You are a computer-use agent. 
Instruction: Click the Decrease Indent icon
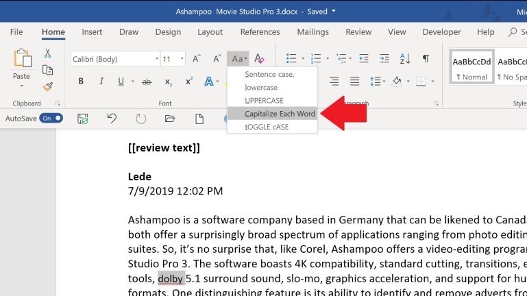364,58
